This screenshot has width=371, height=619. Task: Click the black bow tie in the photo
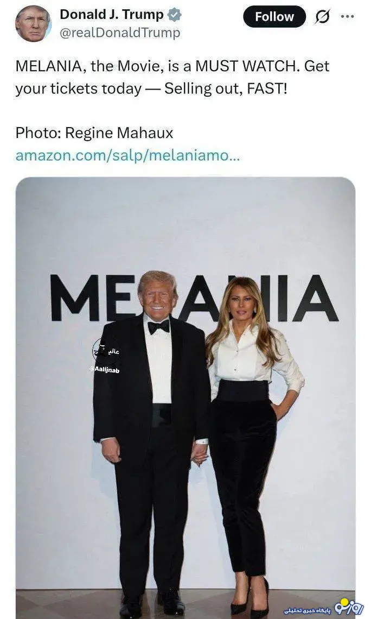[x=158, y=326]
